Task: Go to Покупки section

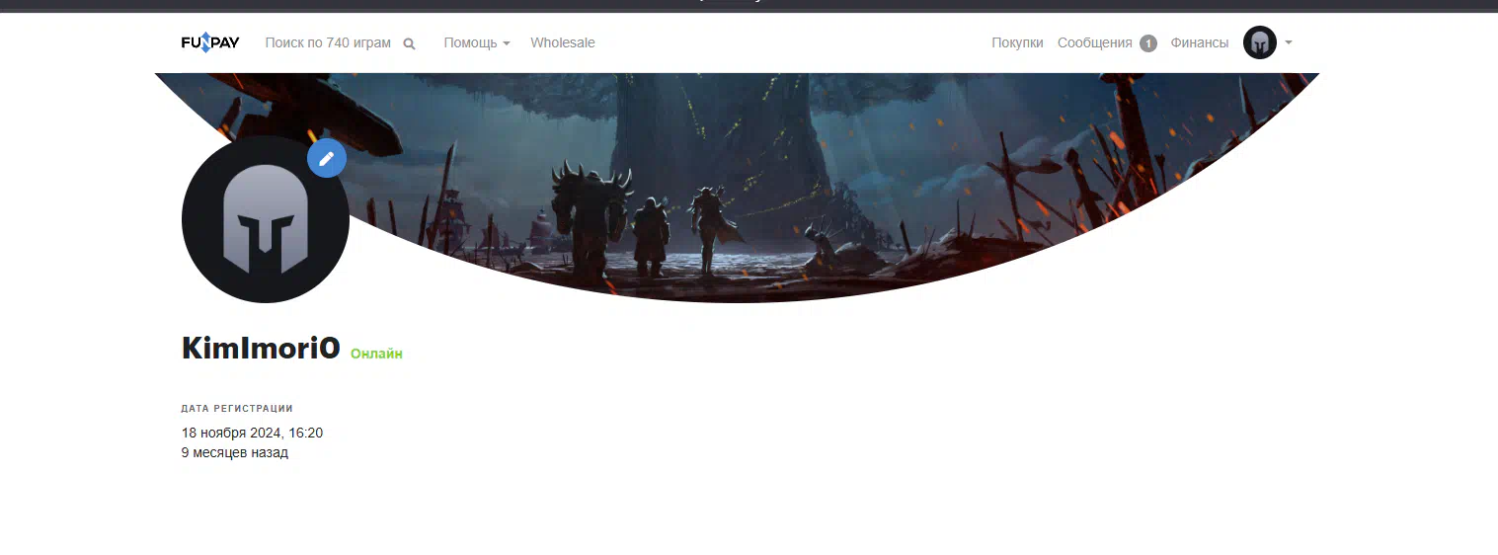Action: click(x=1017, y=43)
